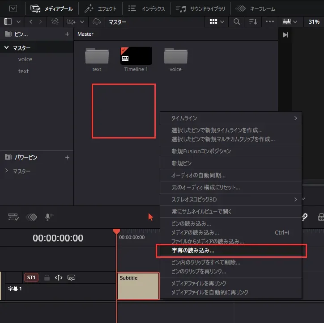The image size is (324, 323).
Task: Choose オーディオの自動同期
Action: [231, 175]
